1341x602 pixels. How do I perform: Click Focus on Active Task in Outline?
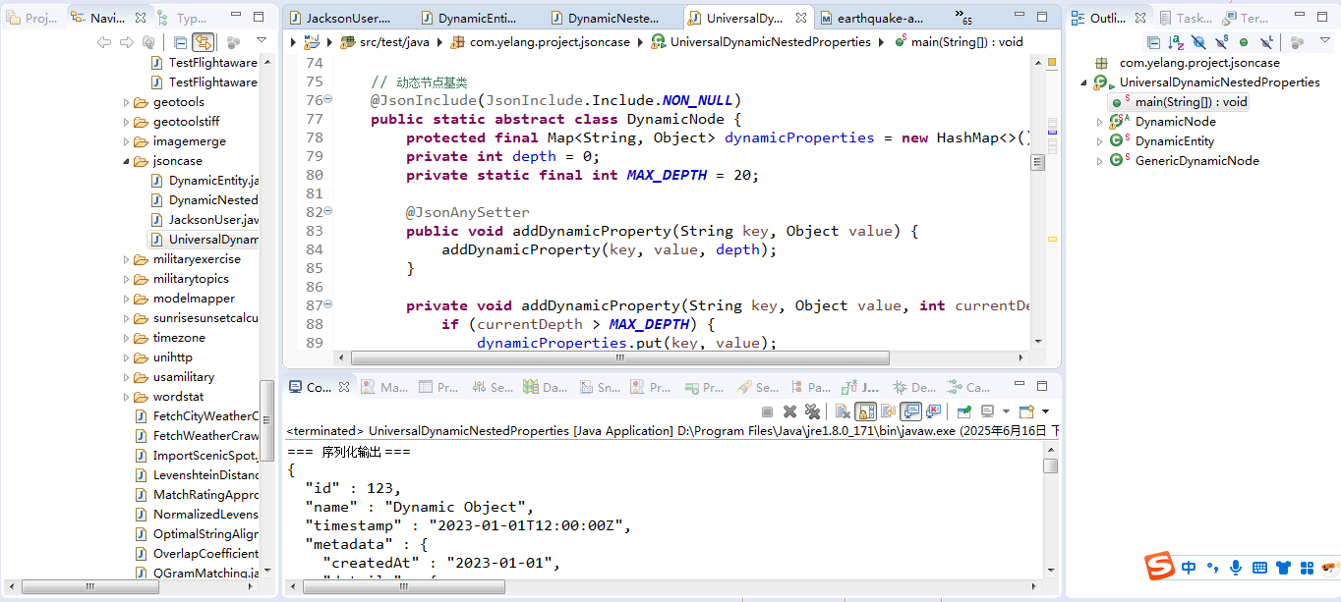click(1297, 42)
